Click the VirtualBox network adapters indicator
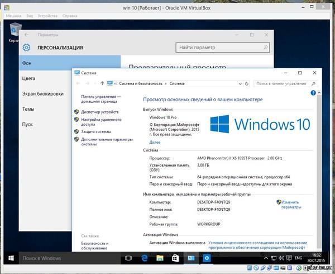This screenshot has height=274, width=335. (270, 268)
